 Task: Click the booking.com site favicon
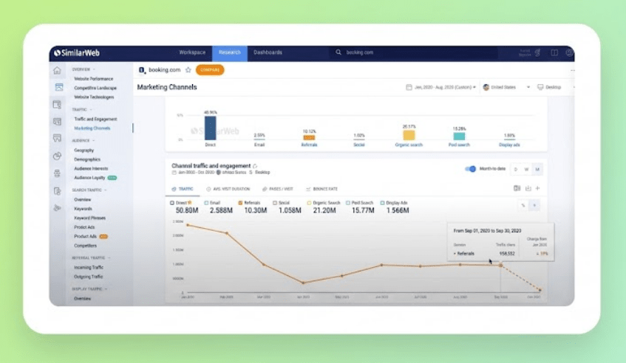pyautogui.click(x=142, y=70)
